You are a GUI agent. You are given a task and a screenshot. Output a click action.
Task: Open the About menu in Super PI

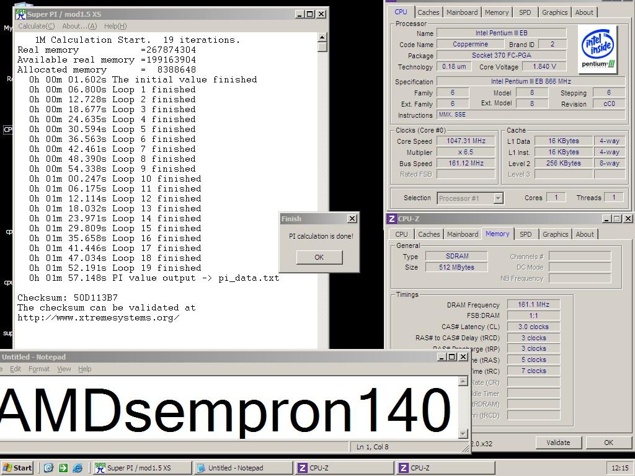(79, 26)
